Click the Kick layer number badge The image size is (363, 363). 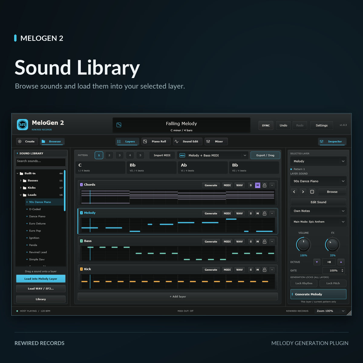[x=81, y=269]
